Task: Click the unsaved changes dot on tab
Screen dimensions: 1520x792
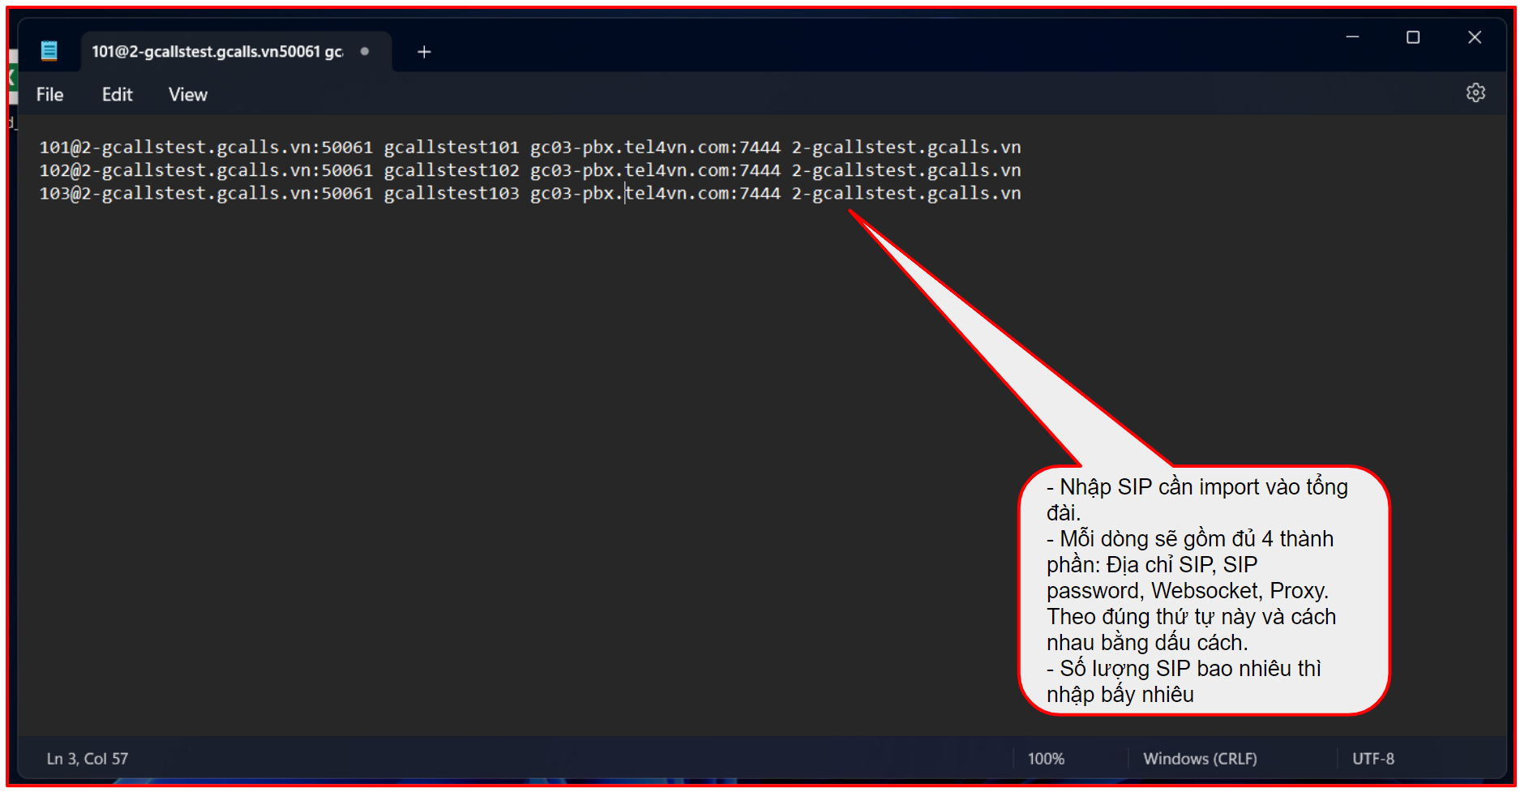Action: [365, 51]
